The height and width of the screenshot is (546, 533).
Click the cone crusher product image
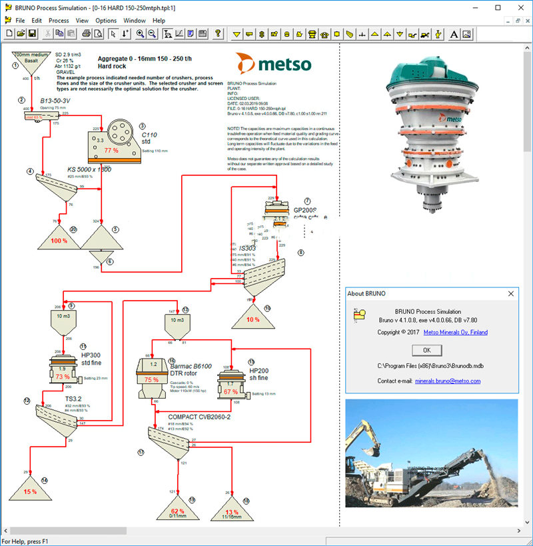[x=434, y=135]
